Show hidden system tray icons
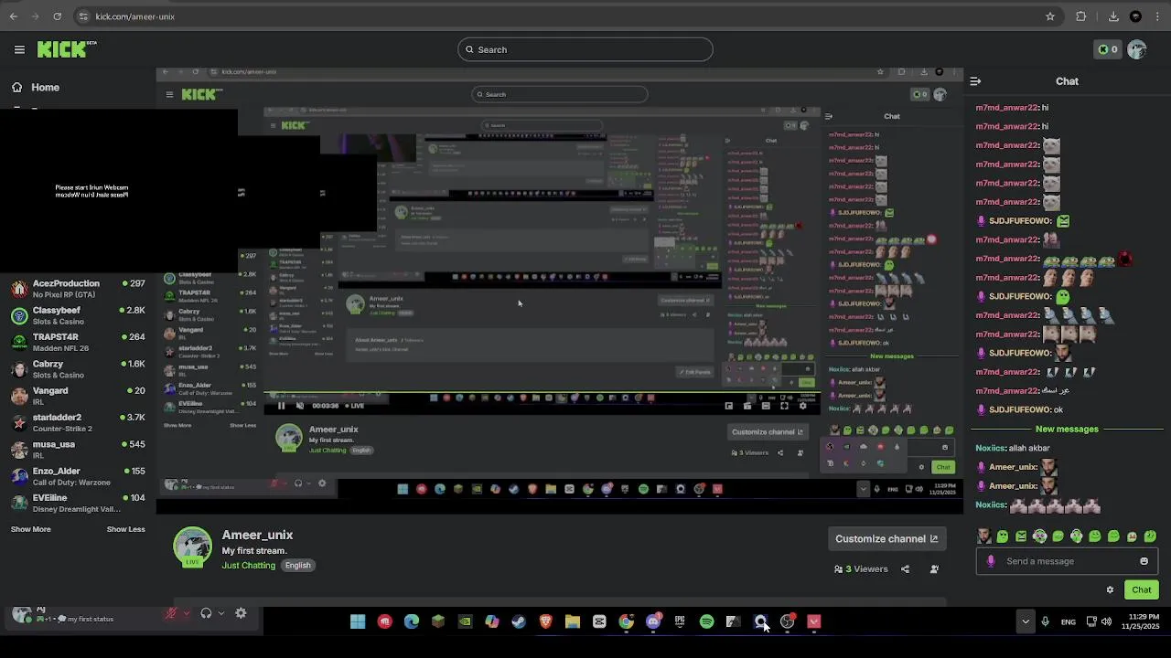Viewport: 1171px width, 658px height. tap(1026, 622)
